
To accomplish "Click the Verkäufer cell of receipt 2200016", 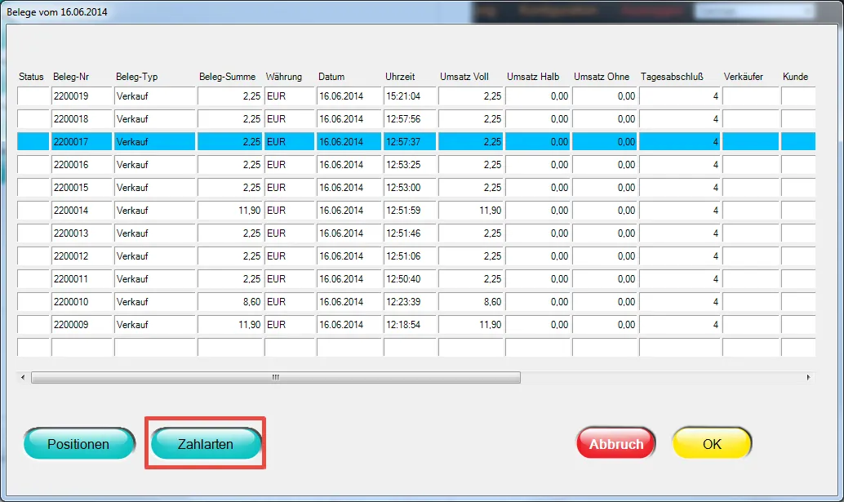I will [750, 165].
